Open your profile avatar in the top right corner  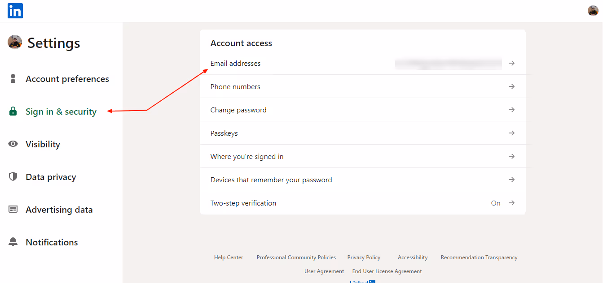tap(593, 10)
